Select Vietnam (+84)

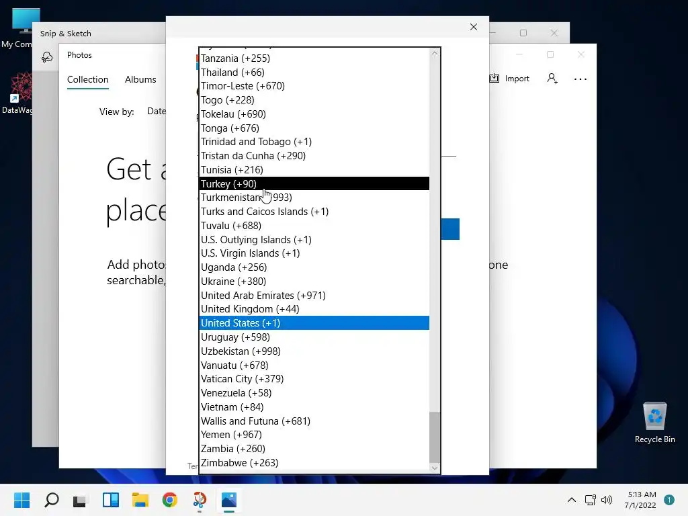(x=314, y=406)
